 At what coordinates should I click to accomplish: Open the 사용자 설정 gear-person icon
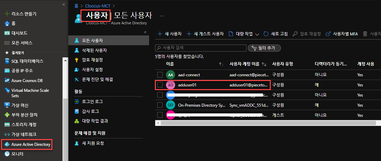(x=77, y=70)
